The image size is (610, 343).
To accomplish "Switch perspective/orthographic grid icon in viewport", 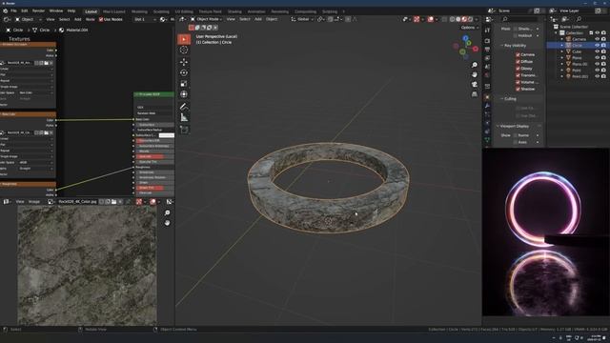I will pyautogui.click(x=475, y=94).
